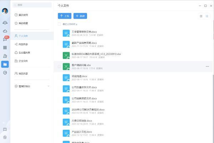The height and width of the screenshot is (143, 214).
Task: Open file name 公司销售策略文件.docx
Action: 84,98
